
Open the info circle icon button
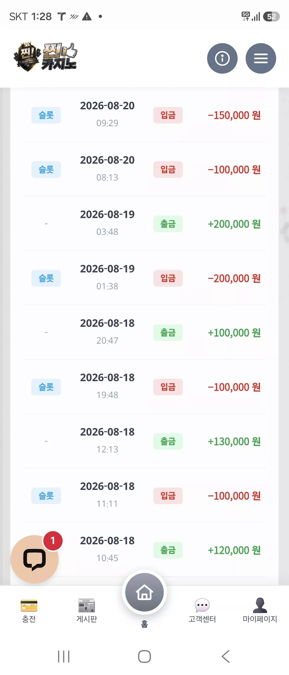coord(222,58)
